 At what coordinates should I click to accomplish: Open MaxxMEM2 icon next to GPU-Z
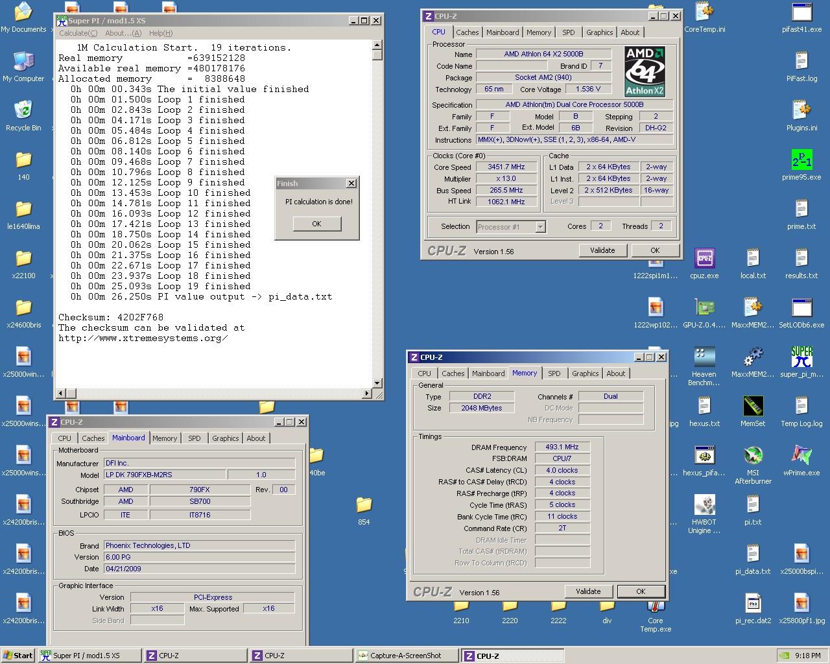[x=753, y=313]
